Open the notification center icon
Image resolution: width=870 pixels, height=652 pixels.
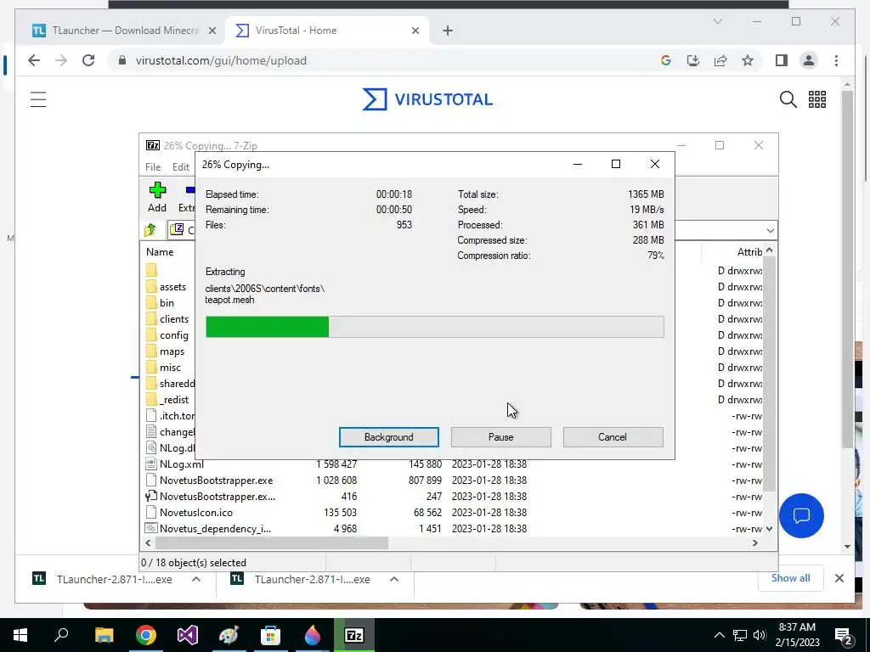tap(844, 635)
